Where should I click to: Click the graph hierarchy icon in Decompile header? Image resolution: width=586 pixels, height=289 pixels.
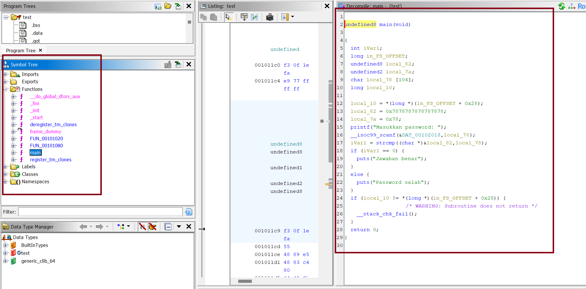click(572, 6)
